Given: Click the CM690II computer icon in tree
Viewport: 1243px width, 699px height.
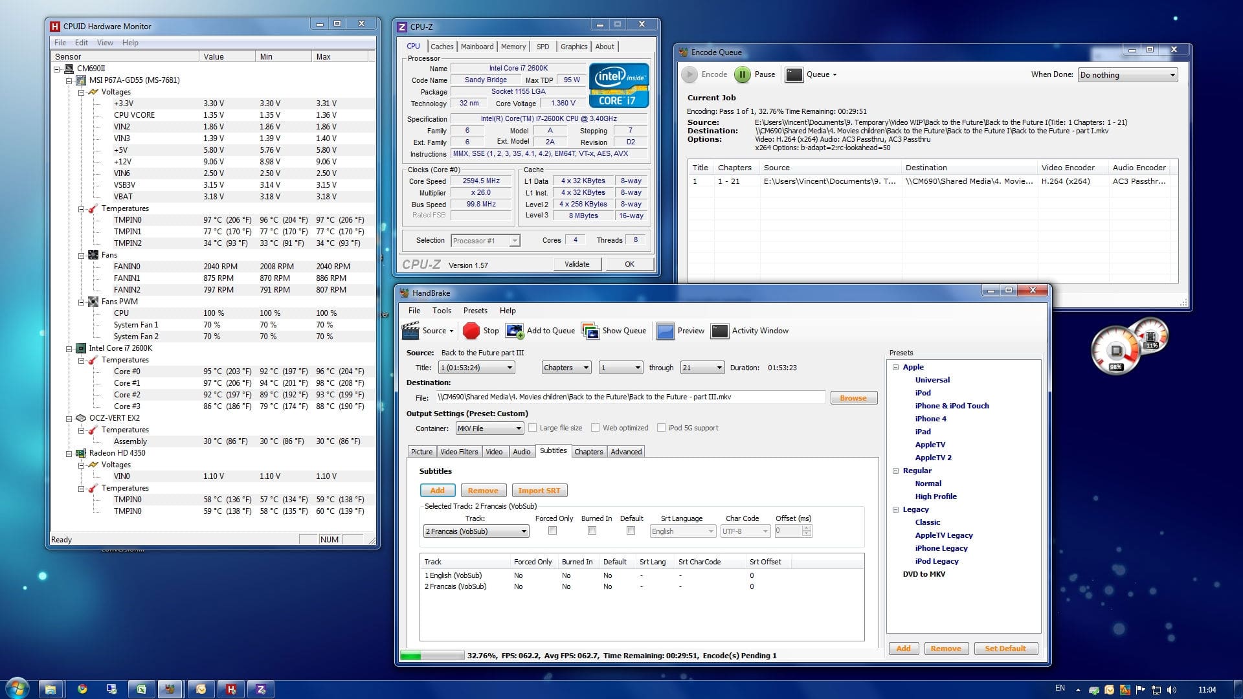Looking at the screenshot, I should coord(69,69).
